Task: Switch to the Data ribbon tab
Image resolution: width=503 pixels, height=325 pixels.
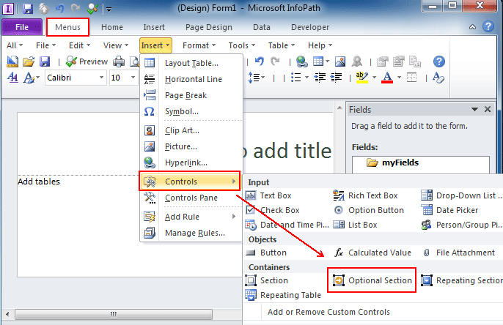Action: coord(262,27)
